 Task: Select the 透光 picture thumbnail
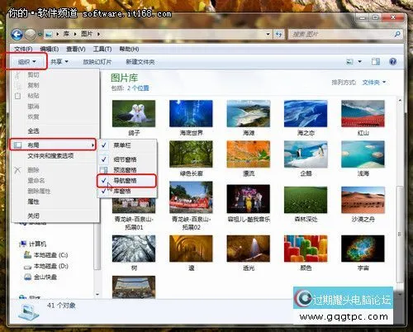tap(249, 249)
